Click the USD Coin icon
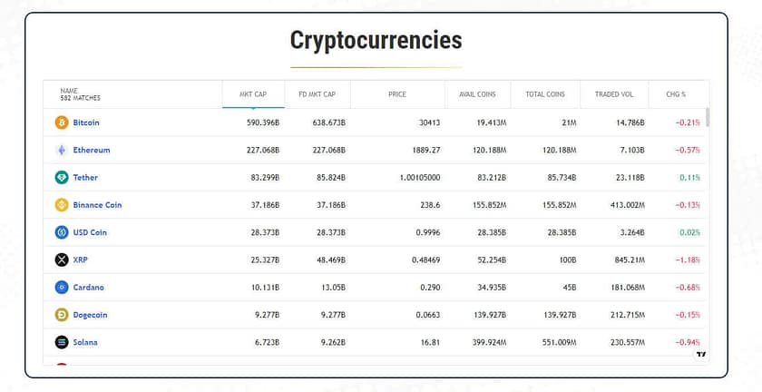This screenshot has height=392, width=762. point(62,232)
